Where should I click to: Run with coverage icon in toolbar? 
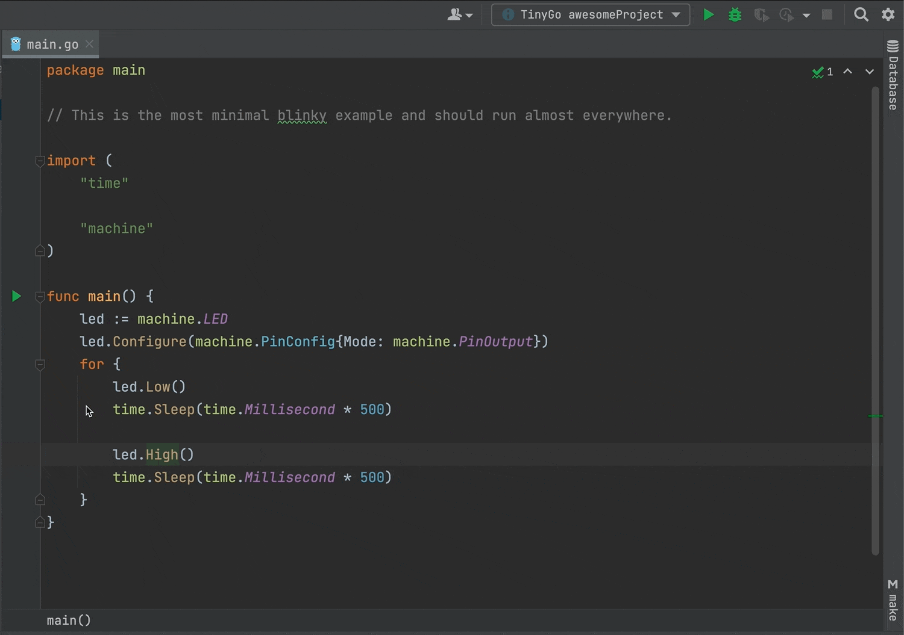pos(761,14)
